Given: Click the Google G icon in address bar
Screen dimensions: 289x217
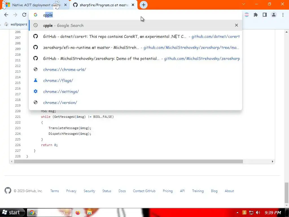Looking at the screenshot, I should 36,15.
